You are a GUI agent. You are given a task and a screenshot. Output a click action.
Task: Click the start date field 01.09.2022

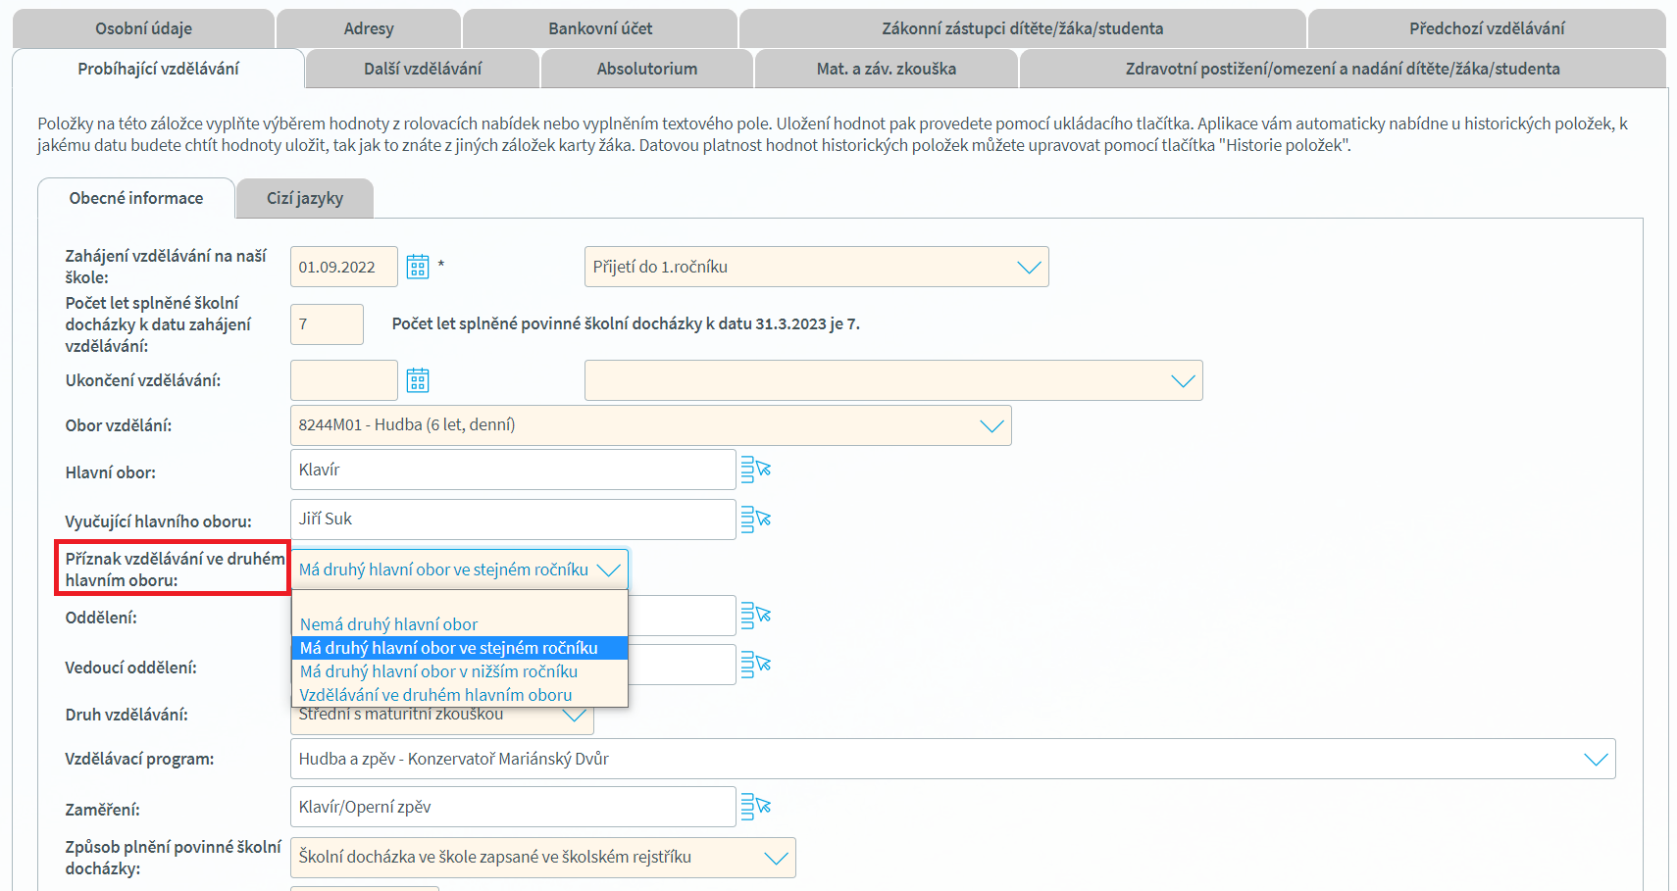tap(344, 267)
